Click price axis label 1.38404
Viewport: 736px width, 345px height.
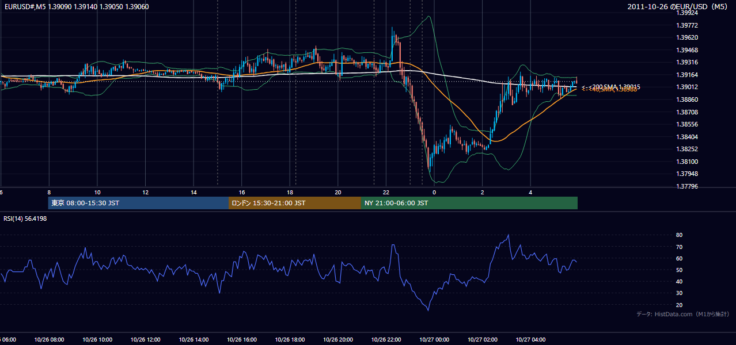(687, 137)
